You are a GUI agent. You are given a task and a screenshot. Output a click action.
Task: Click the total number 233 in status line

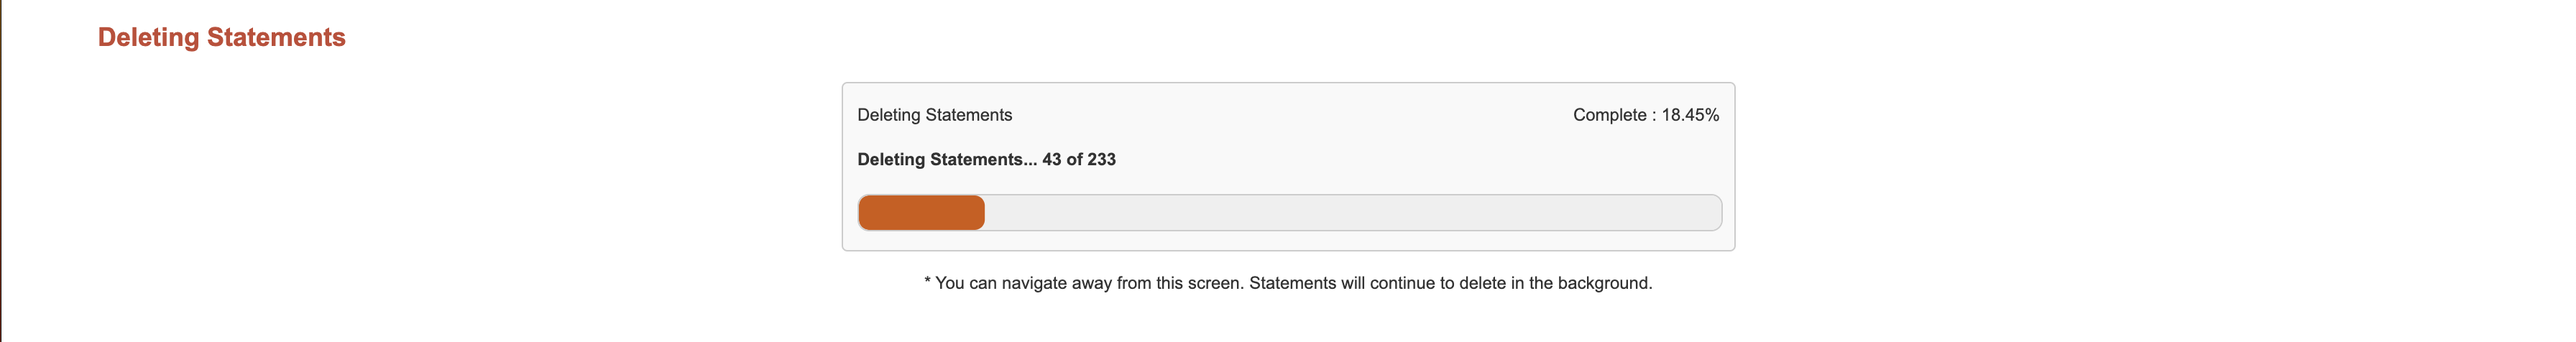pos(1102,159)
